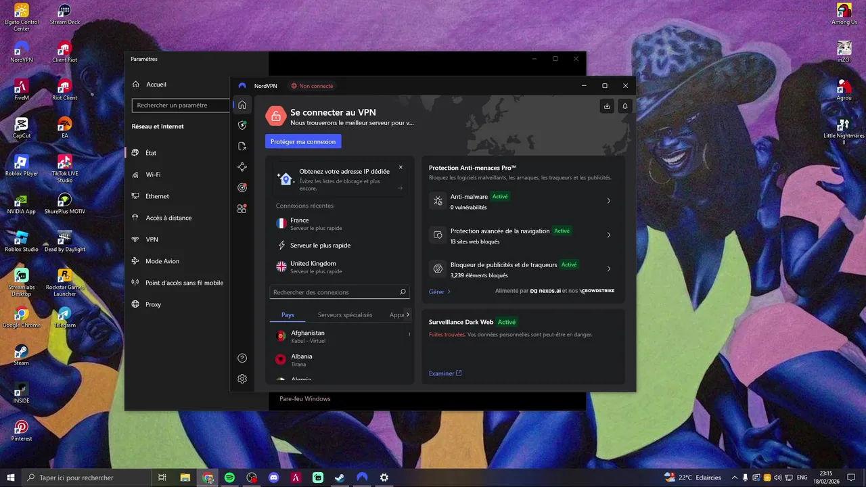Open NordVPN settings gear icon

(x=242, y=379)
